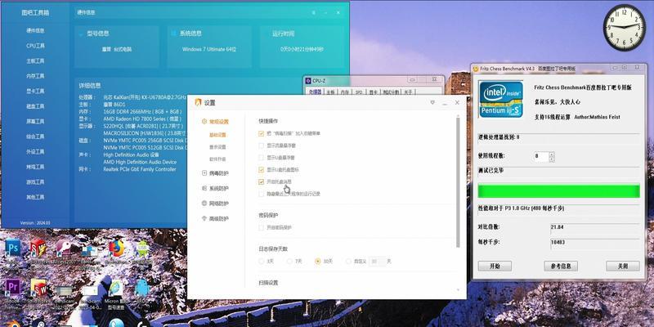Switch to 主板 tab in CPU-Z
The width and height of the screenshot is (654, 327).
330,92
